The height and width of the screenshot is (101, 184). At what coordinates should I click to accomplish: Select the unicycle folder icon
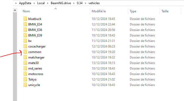pyautogui.click(x=25, y=85)
